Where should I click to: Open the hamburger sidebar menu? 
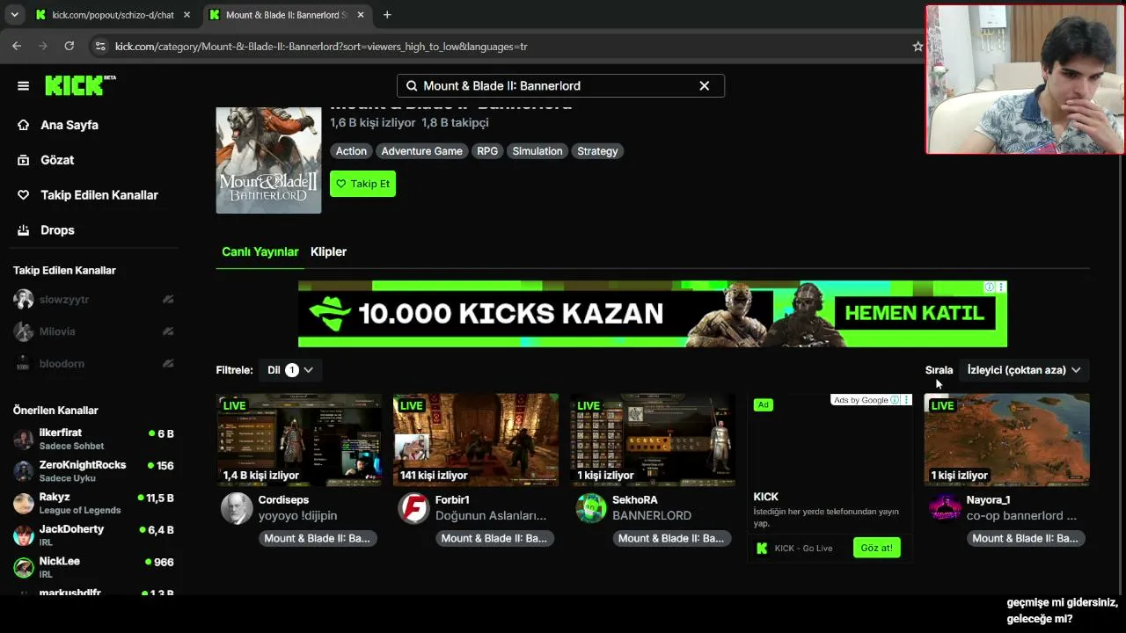24,85
